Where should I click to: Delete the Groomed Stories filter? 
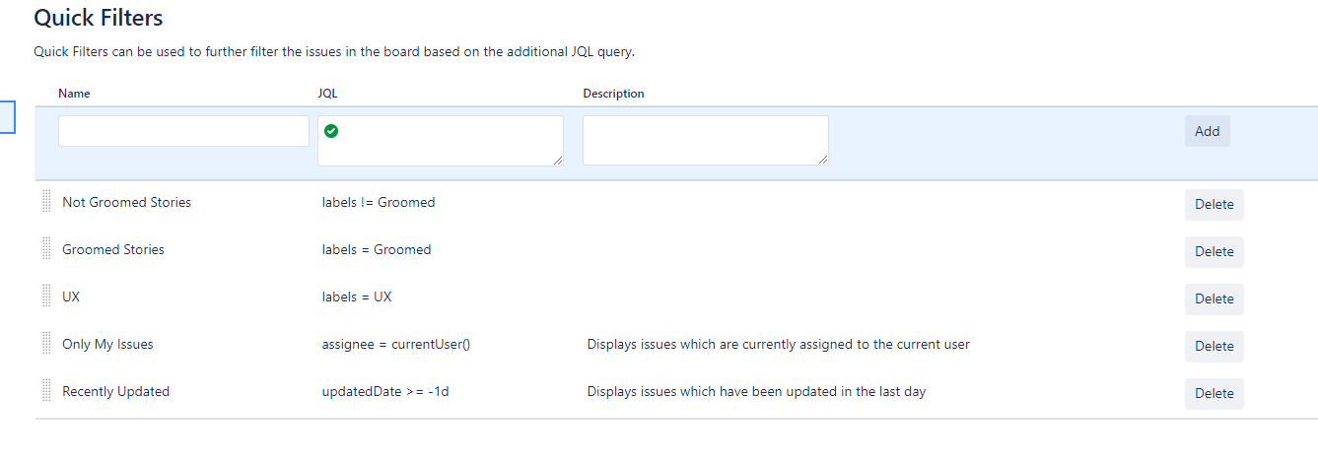tap(1214, 251)
